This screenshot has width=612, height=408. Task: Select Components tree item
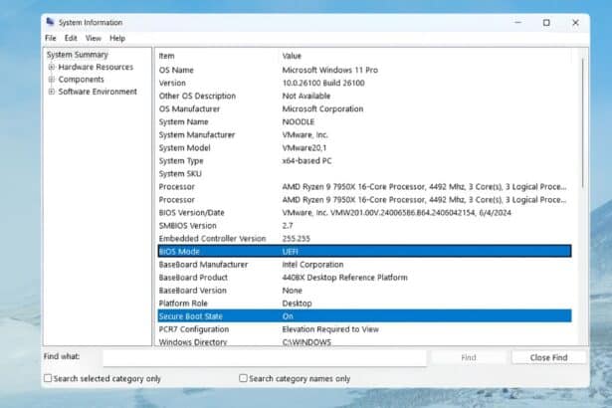pyautogui.click(x=82, y=80)
